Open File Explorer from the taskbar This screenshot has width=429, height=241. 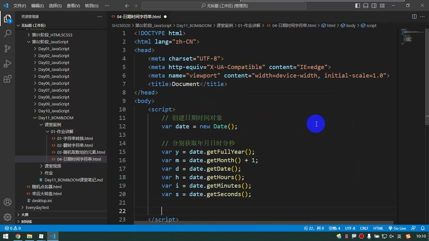pyautogui.click(x=30, y=236)
